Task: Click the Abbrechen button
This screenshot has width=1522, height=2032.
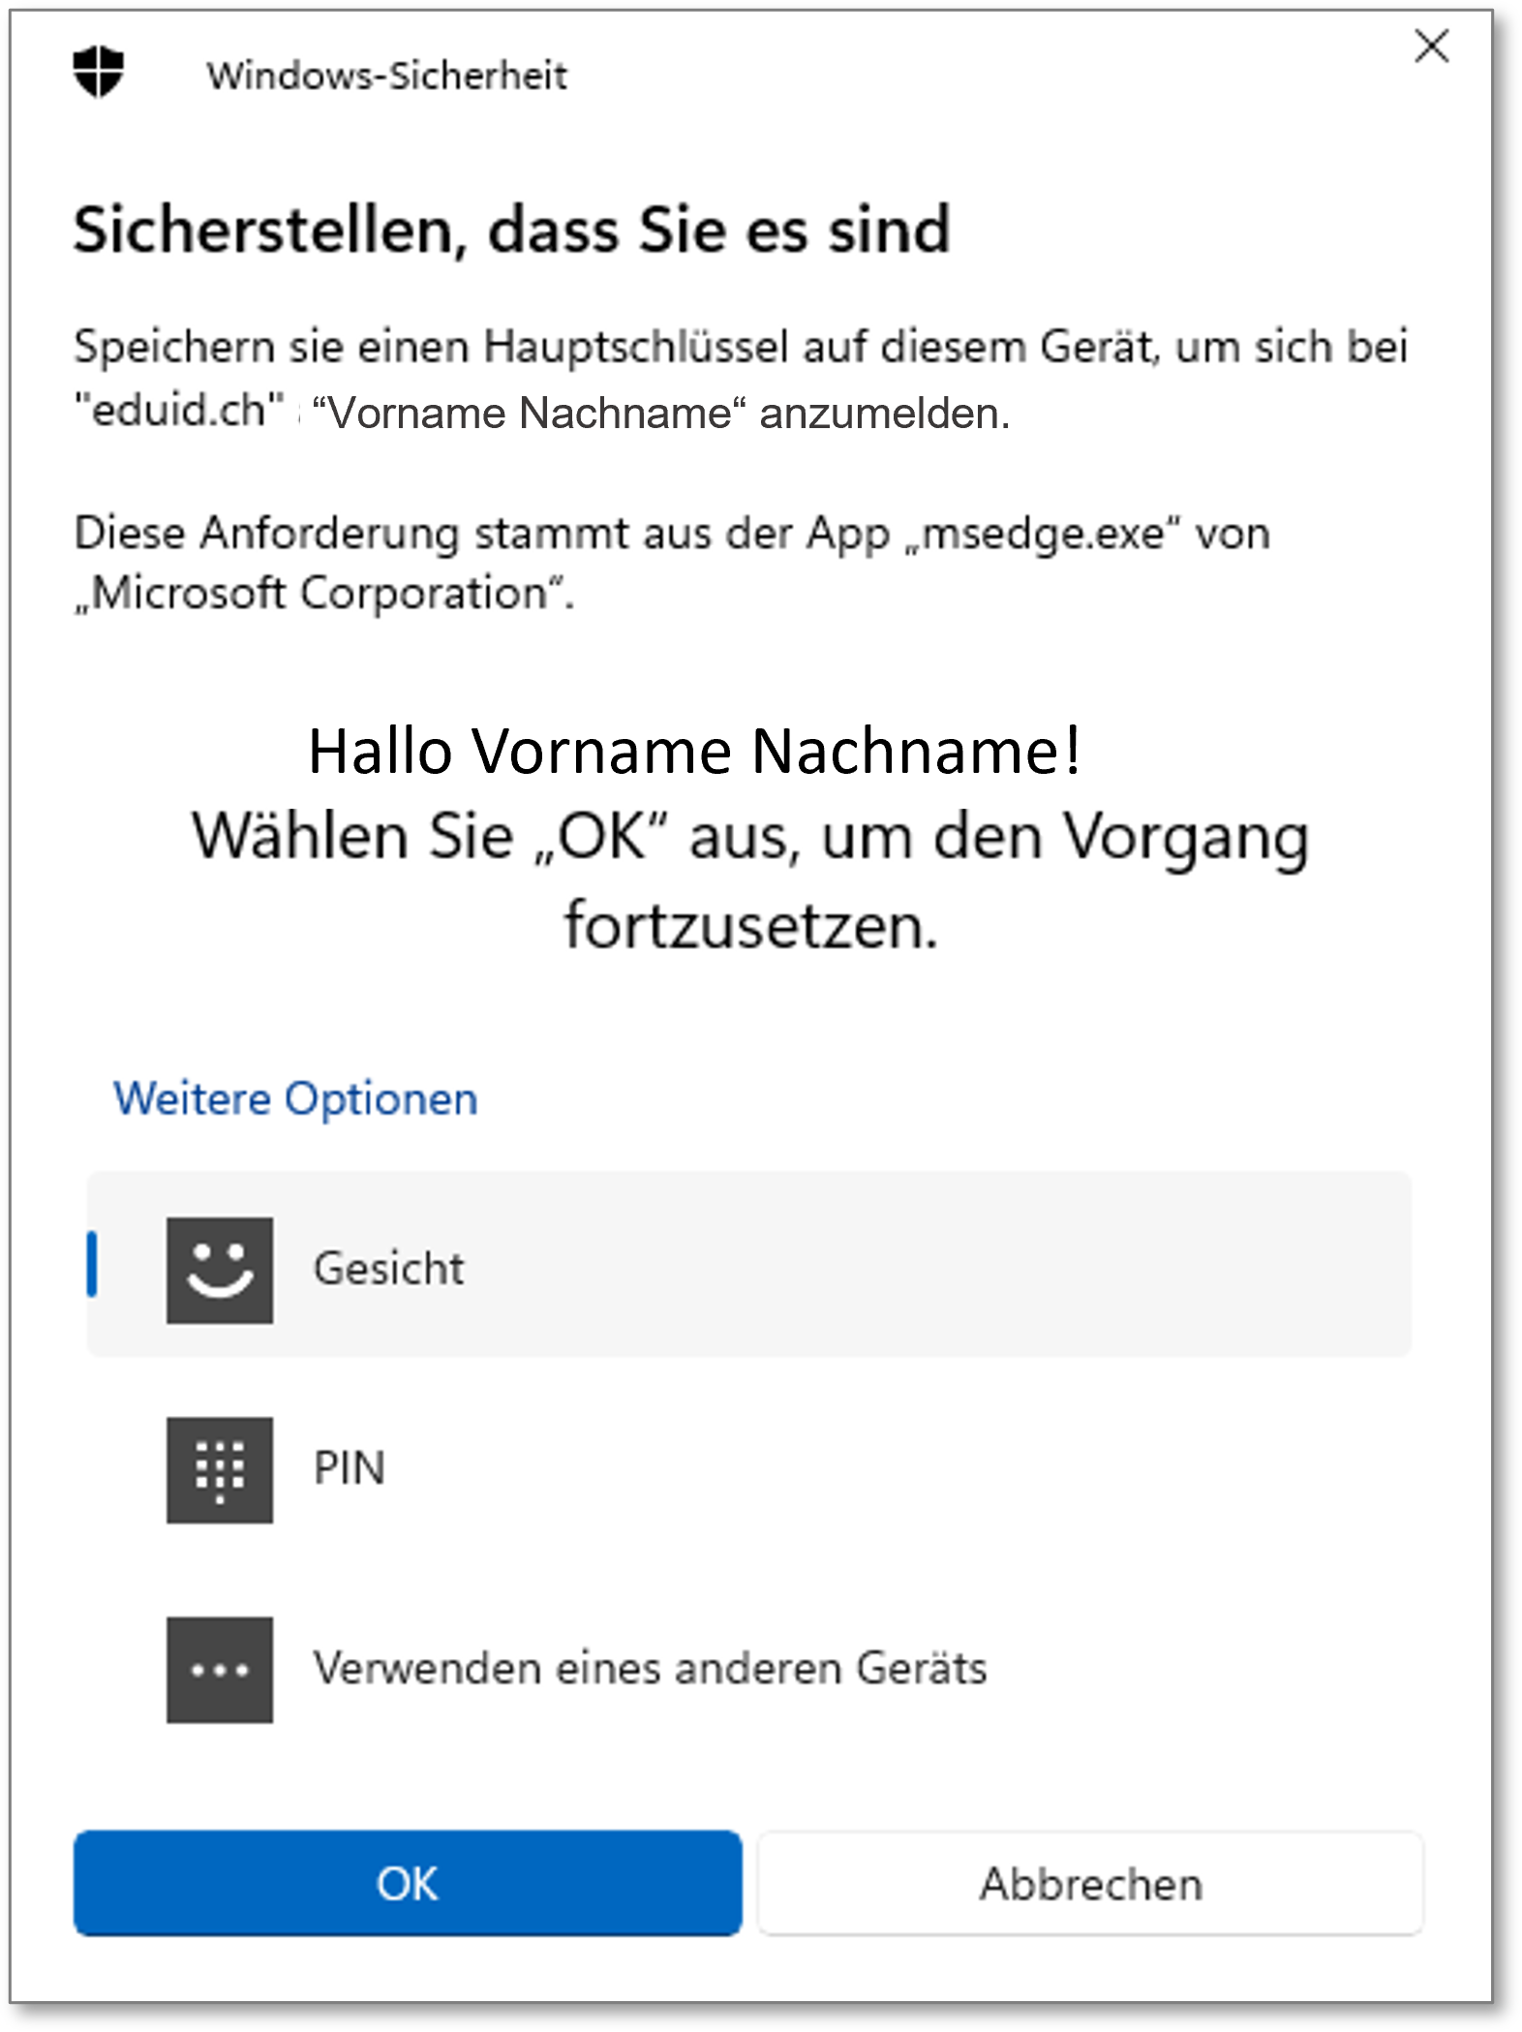Action: click(1090, 1883)
